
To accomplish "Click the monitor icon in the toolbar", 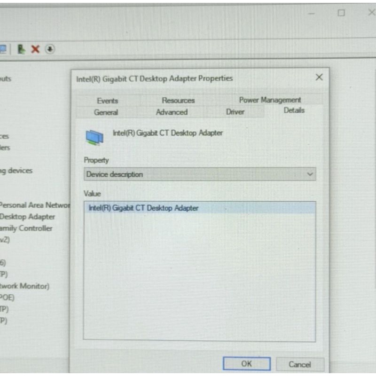I will pyautogui.click(x=3, y=49).
